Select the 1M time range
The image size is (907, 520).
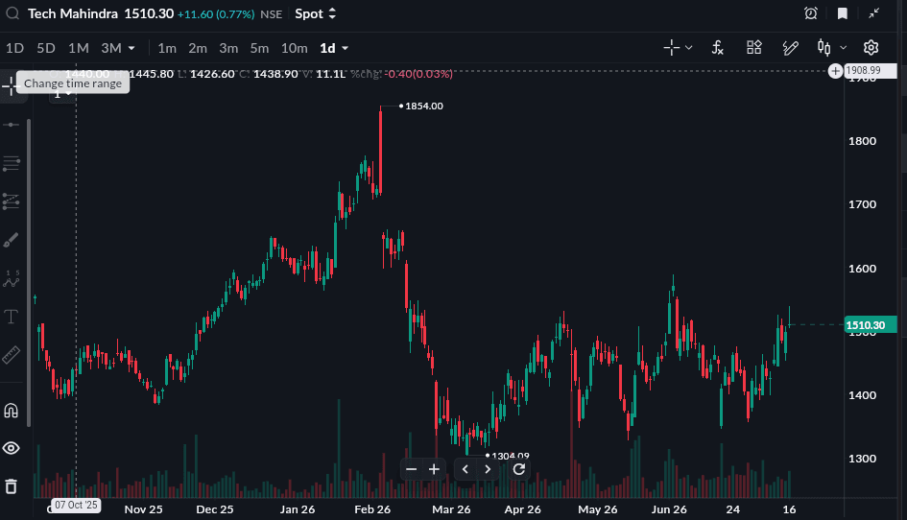pos(78,48)
